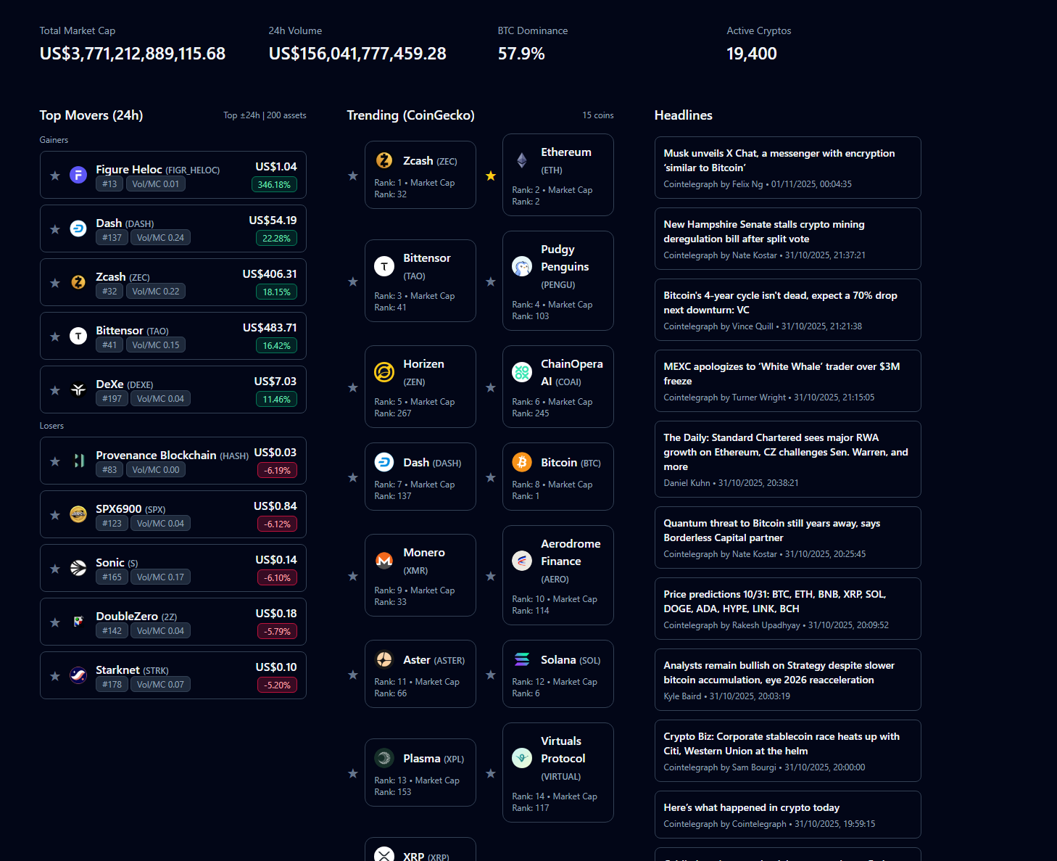The width and height of the screenshot is (1057, 861).
Task: Click the DeXe 11.46% change badge
Action: click(276, 399)
